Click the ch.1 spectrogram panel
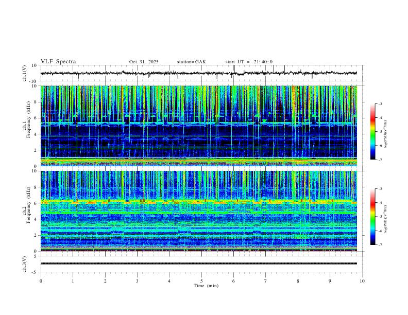 click(199, 126)
